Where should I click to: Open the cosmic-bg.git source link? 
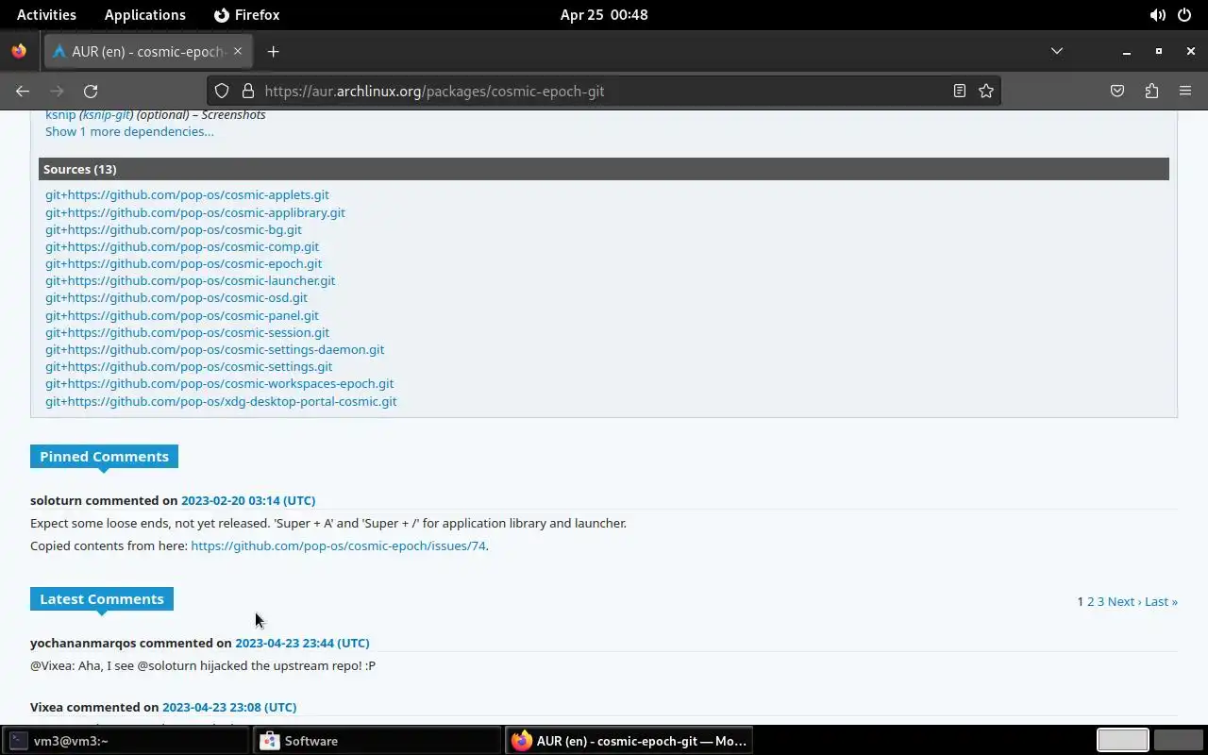click(x=174, y=229)
